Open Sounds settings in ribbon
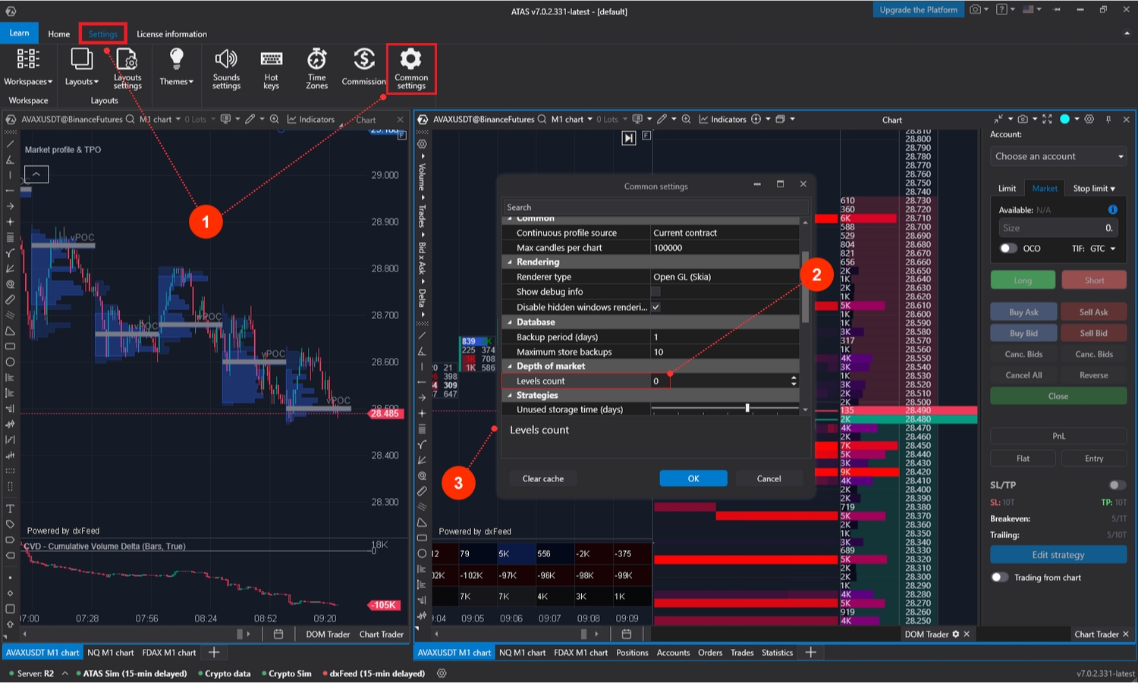This screenshot has width=1138, height=683. [226, 60]
